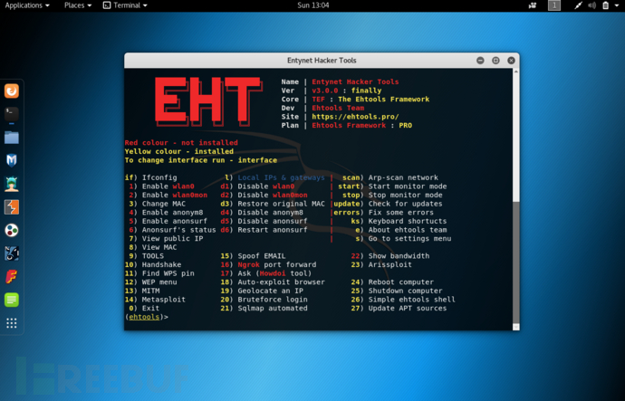Click the 'Ifconfig' option text
Viewport: 625px width, 401px height.
159,177
